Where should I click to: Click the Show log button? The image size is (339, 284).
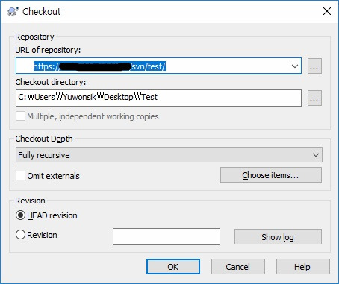pos(278,237)
